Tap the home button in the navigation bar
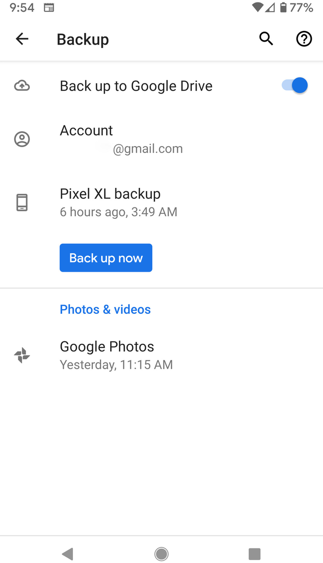 click(x=161, y=554)
